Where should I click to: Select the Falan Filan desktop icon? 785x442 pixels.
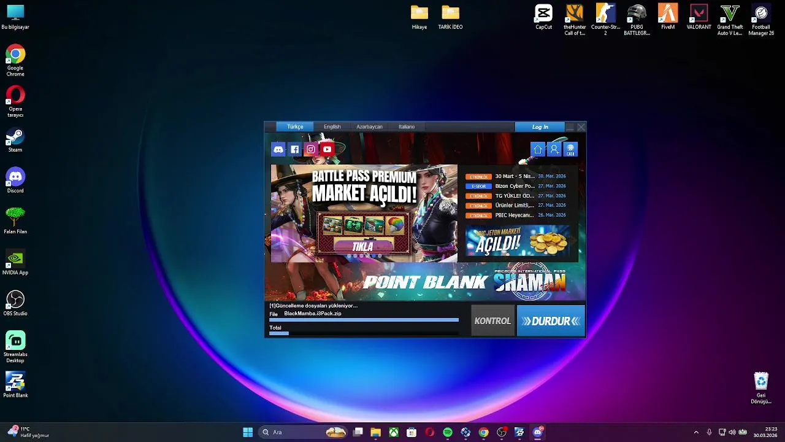pos(15,222)
